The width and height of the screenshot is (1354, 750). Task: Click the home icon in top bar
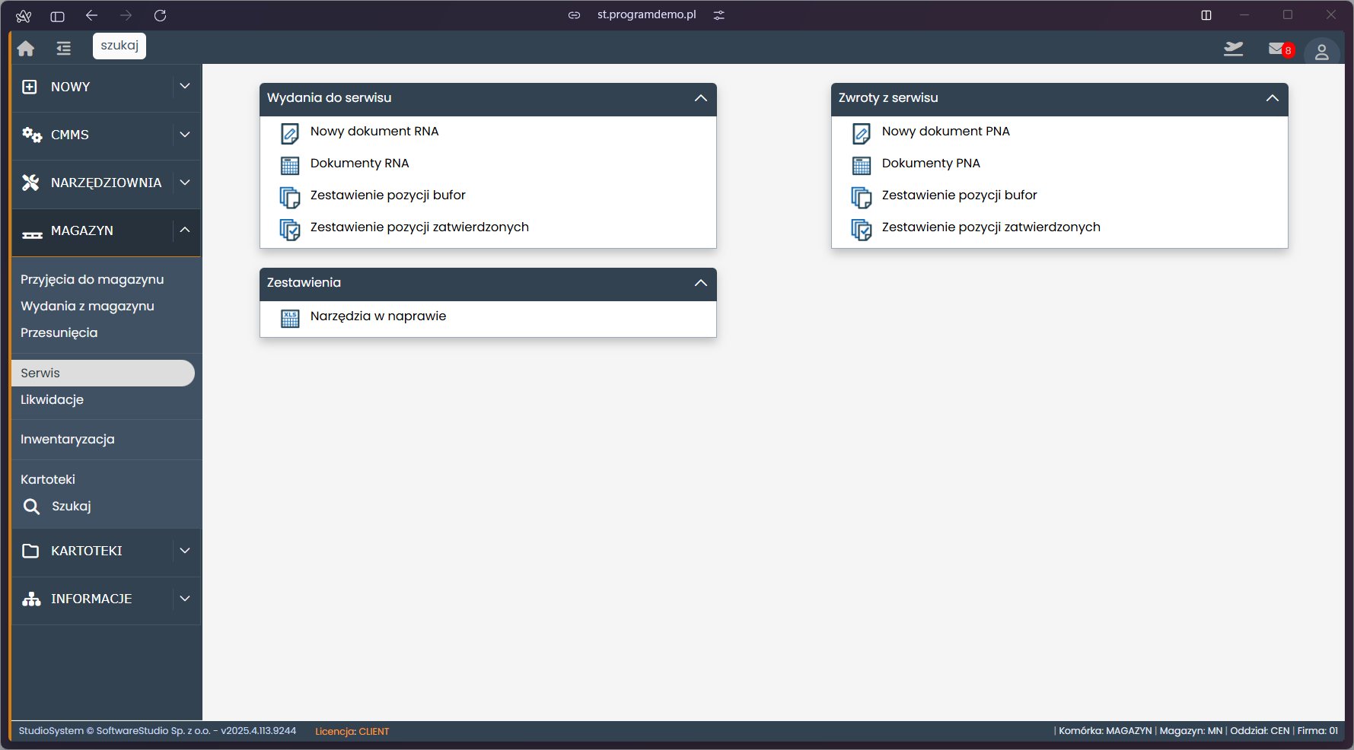(26, 49)
